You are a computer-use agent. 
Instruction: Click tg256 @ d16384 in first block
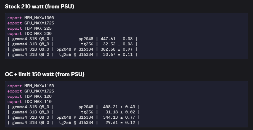(76, 54)
